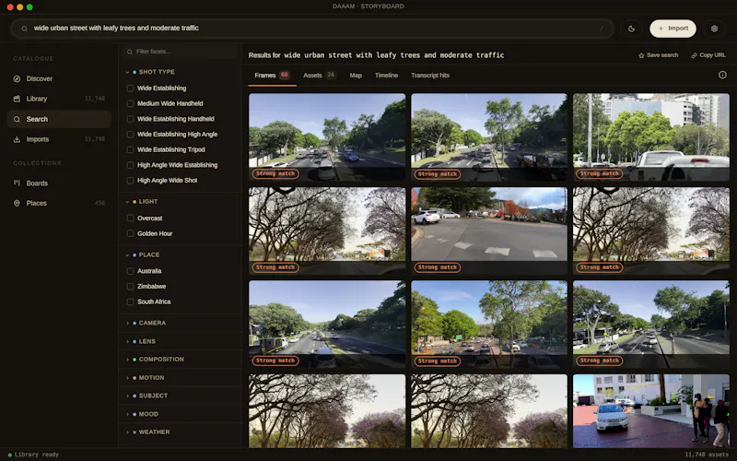This screenshot has height=461, width=737.
Task: Click the magnifier icon in Filter facets box
Action: (130, 52)
